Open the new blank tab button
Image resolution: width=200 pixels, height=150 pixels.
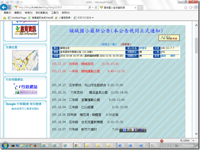point(140,8)
